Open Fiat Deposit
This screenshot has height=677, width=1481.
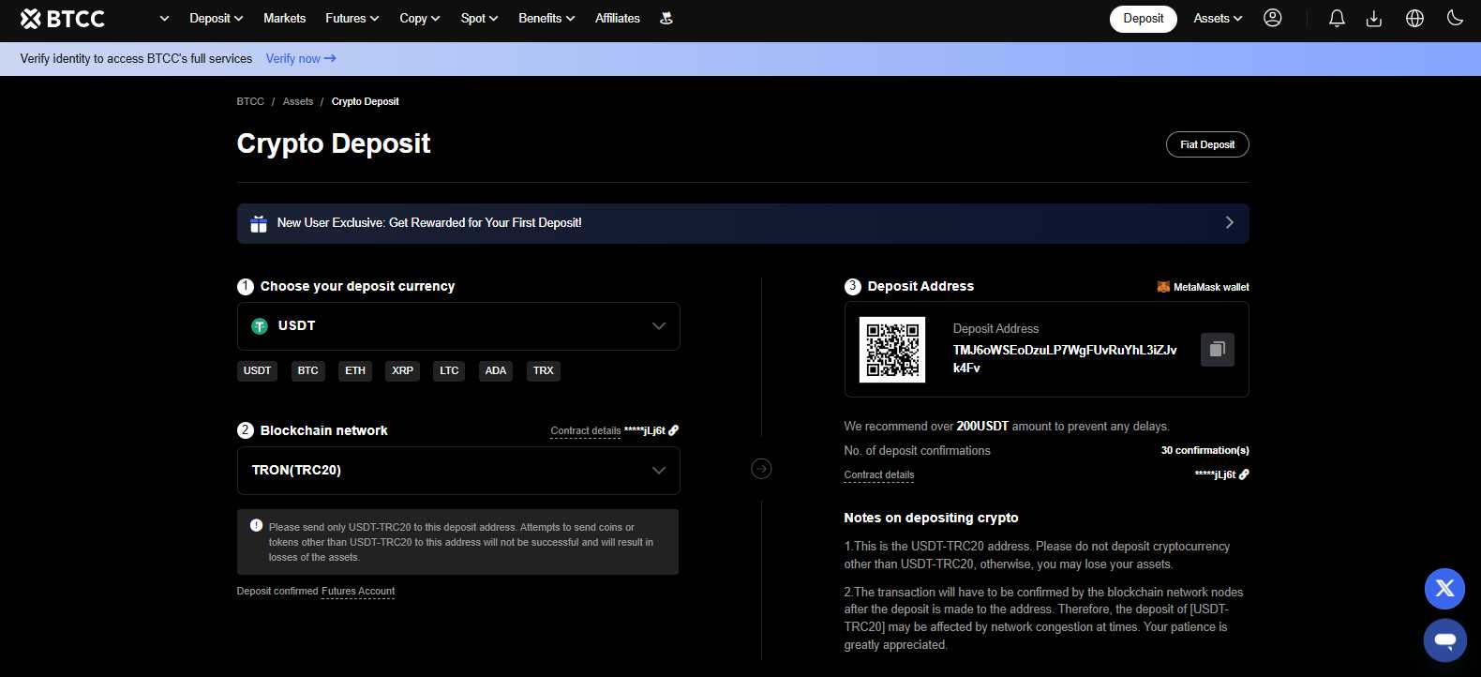tap(1207, 144)
